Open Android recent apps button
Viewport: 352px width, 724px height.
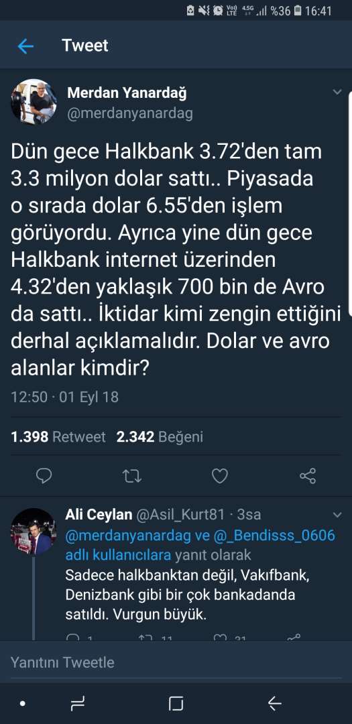pos(78,704)
